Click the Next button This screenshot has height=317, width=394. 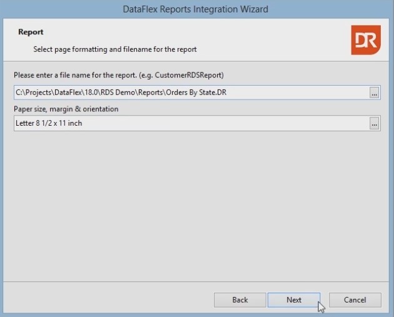pyautogui.click(x=294, y=299)
